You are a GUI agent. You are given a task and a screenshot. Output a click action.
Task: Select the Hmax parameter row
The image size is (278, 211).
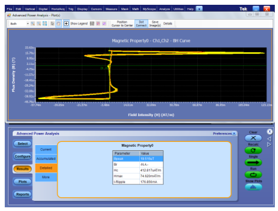(x=138, y=176)
